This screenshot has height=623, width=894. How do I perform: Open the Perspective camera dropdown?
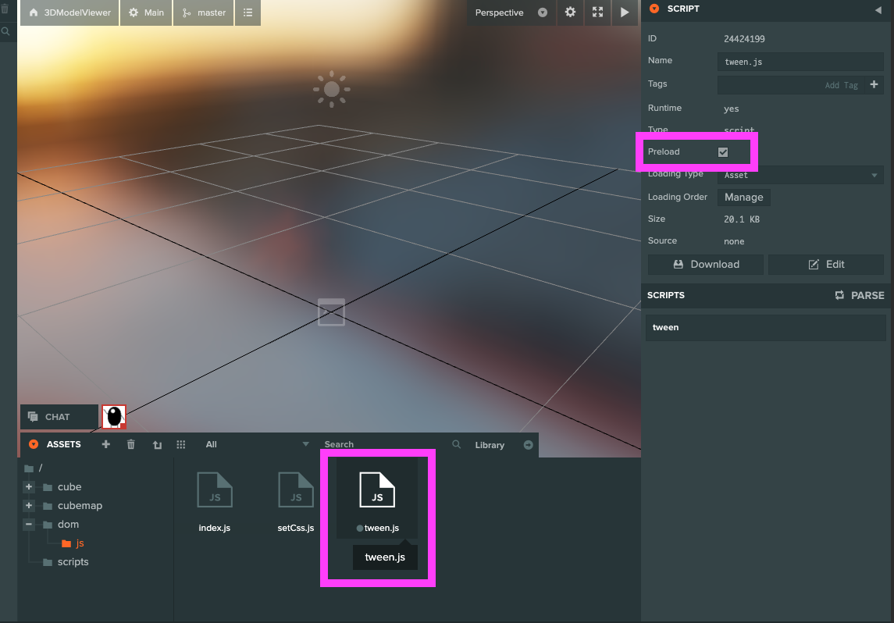(x=511, y=12)
